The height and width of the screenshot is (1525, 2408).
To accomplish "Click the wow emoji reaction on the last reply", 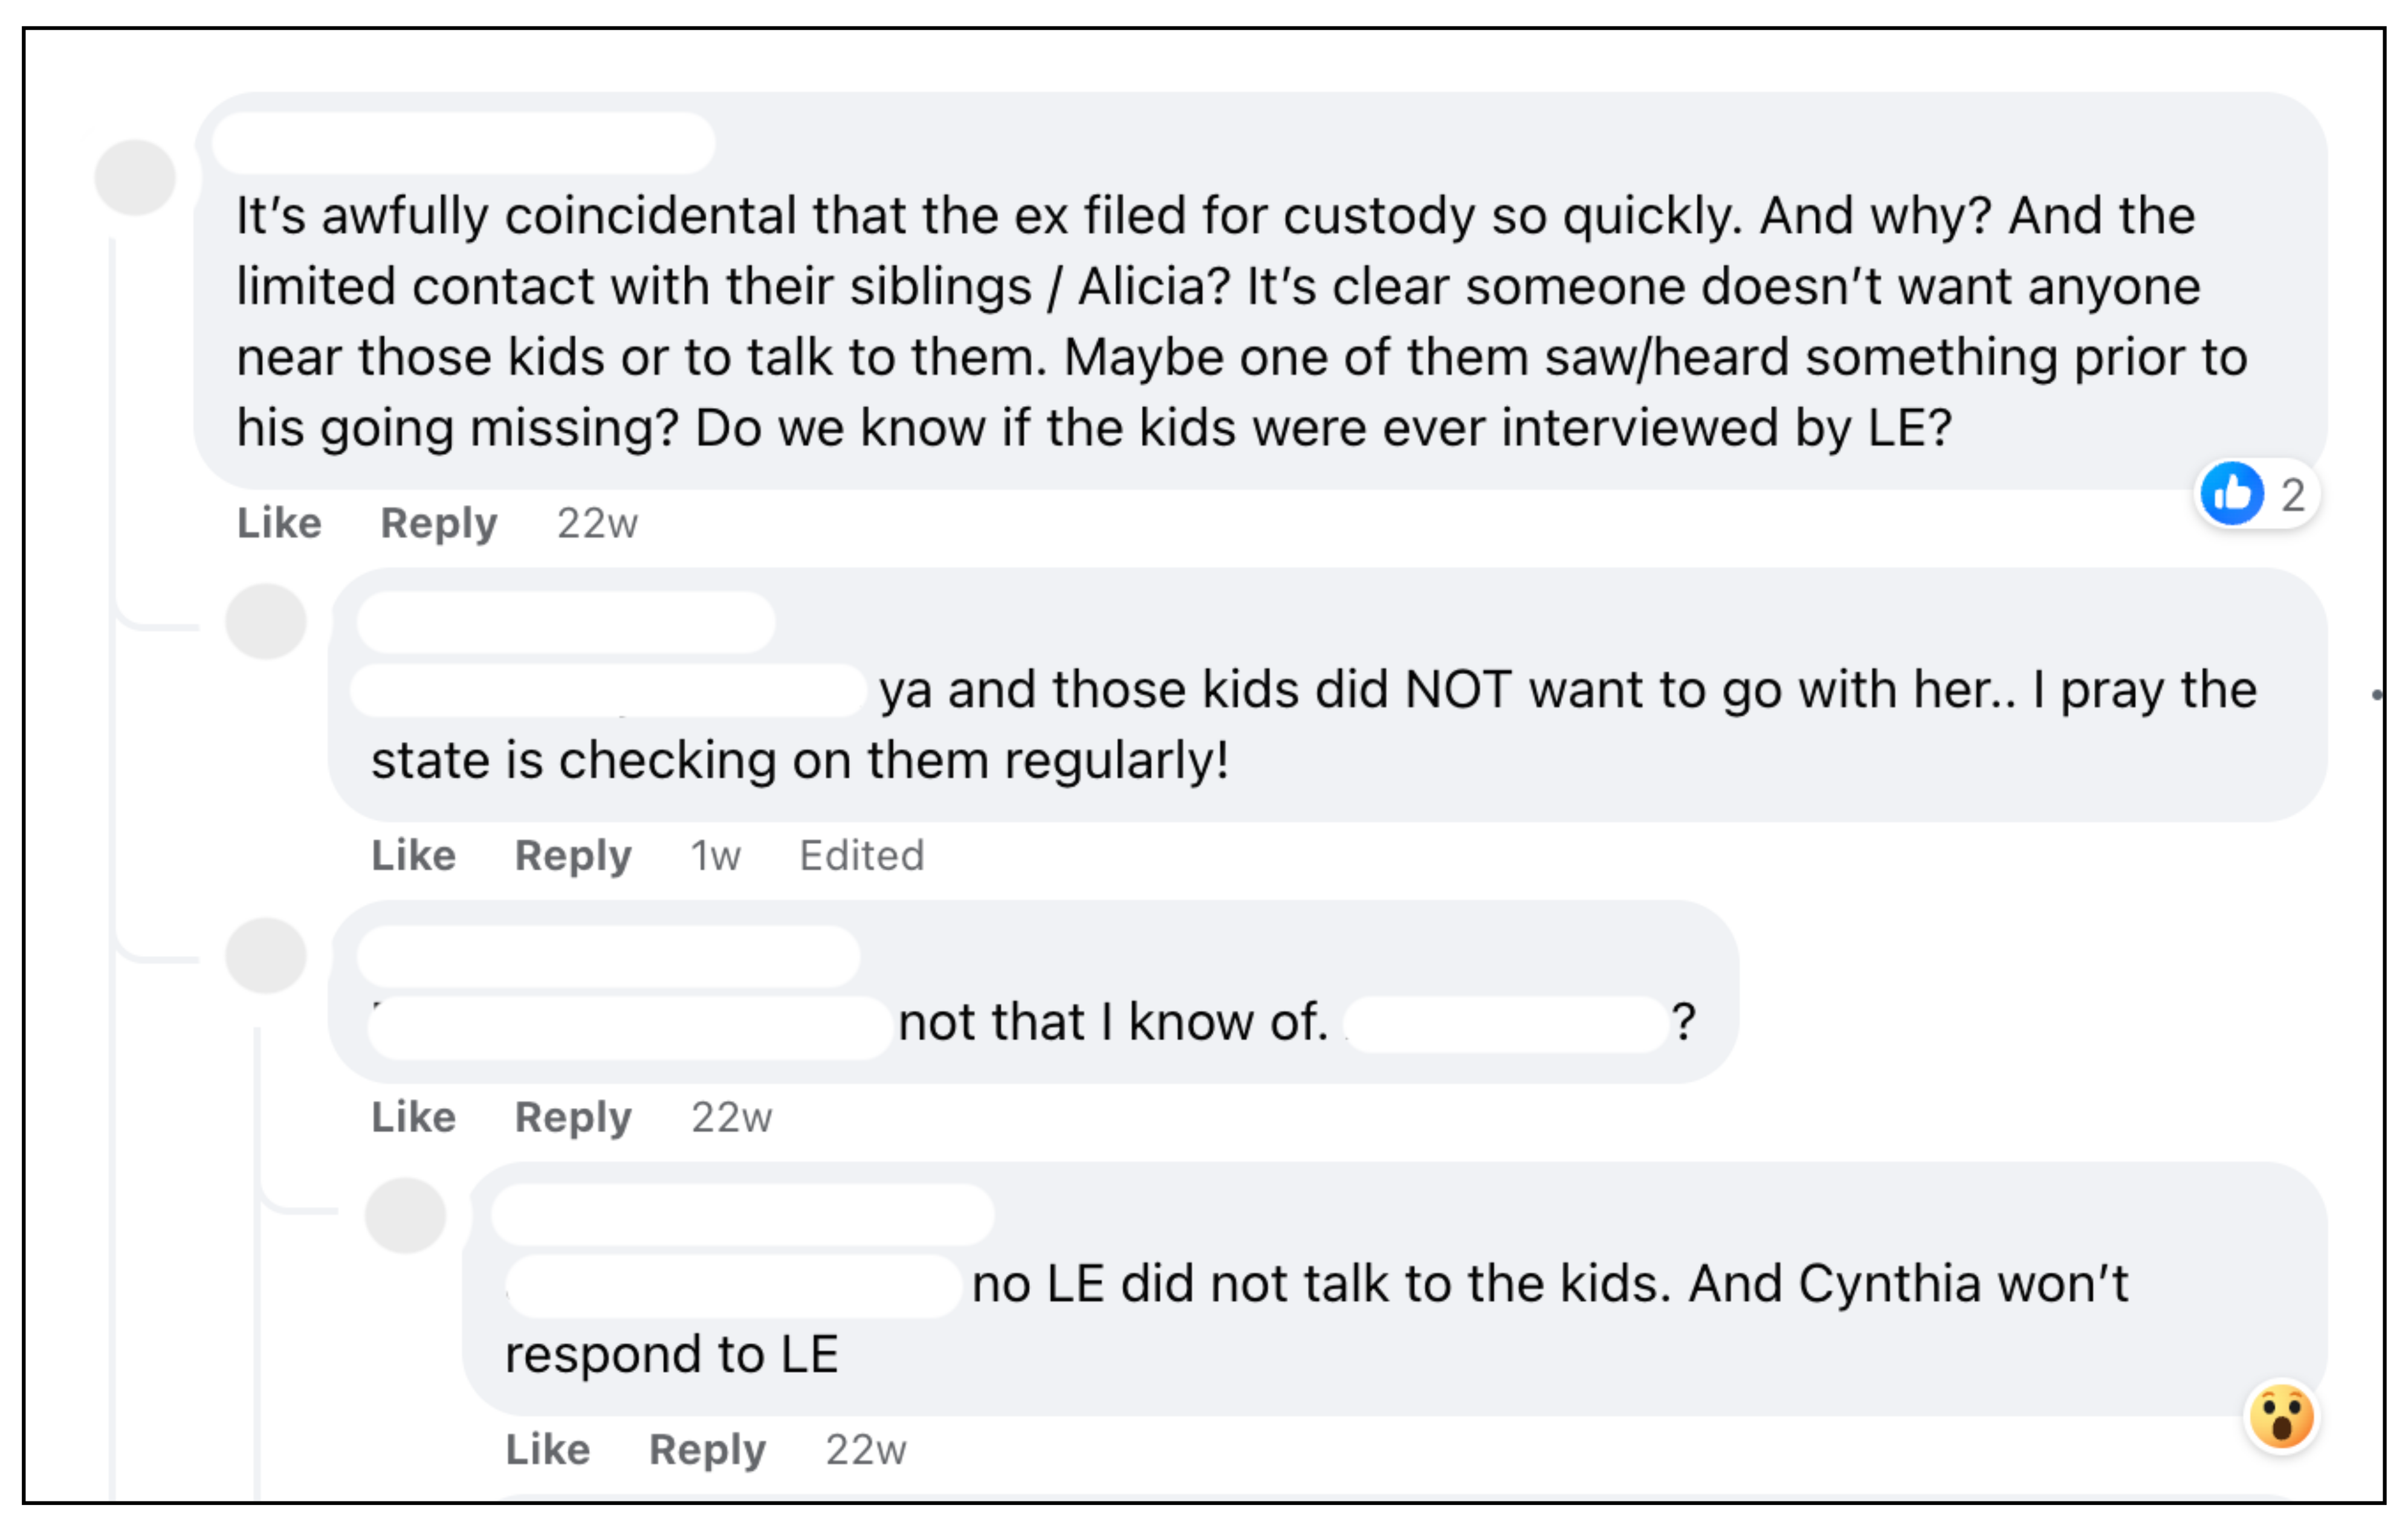I will click(x=2281, y=1416).
